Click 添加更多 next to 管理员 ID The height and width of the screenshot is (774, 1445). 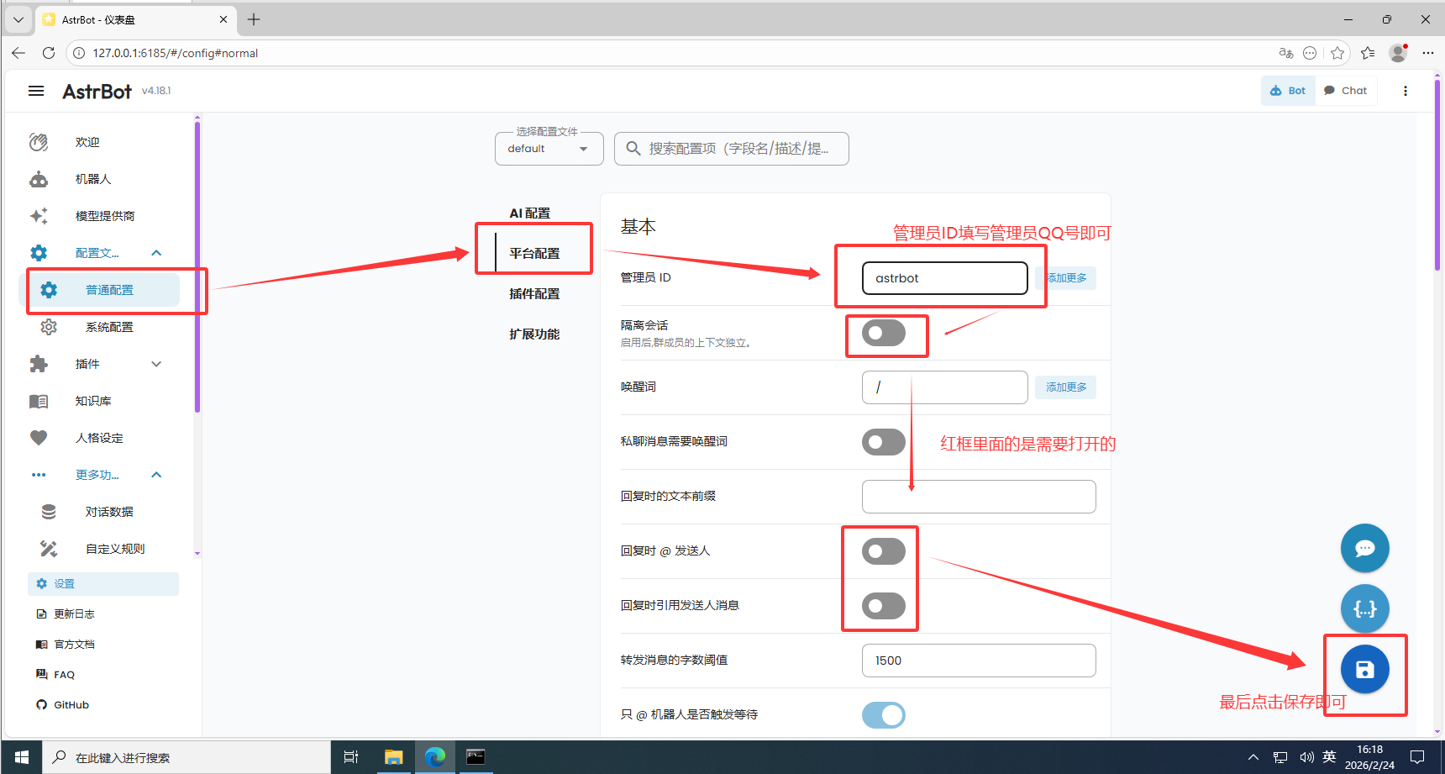[x=1066, y=278]
